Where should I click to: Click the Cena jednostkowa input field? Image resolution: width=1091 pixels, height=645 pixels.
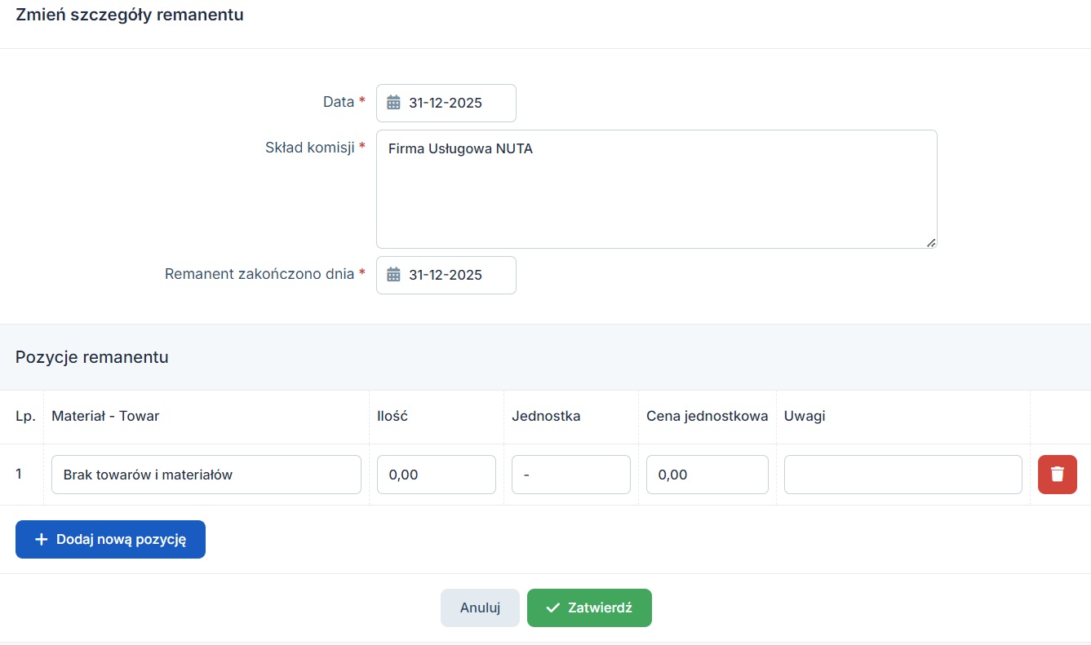click(x=707, y=475)
